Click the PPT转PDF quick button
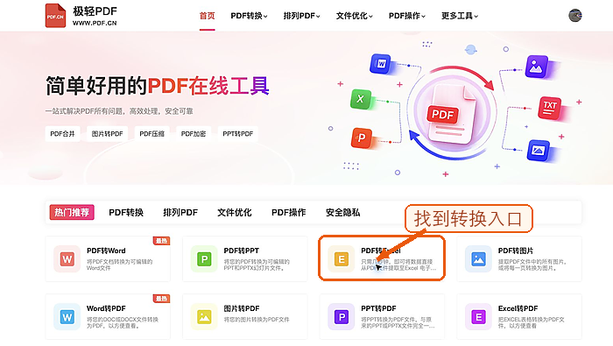Viewport: 613px width, 346px height. pos(237,134)
